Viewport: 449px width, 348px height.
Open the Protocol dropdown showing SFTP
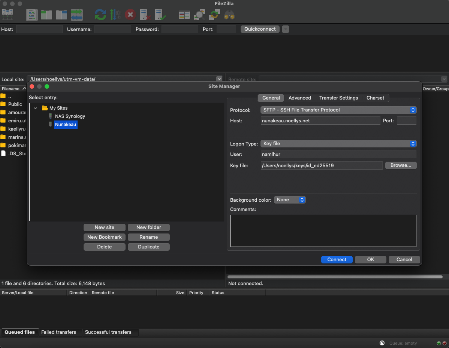coord(338,110)
